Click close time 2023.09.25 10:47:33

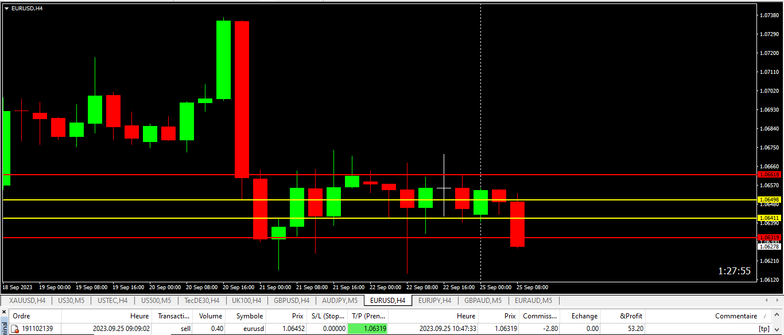coord(448,329)
